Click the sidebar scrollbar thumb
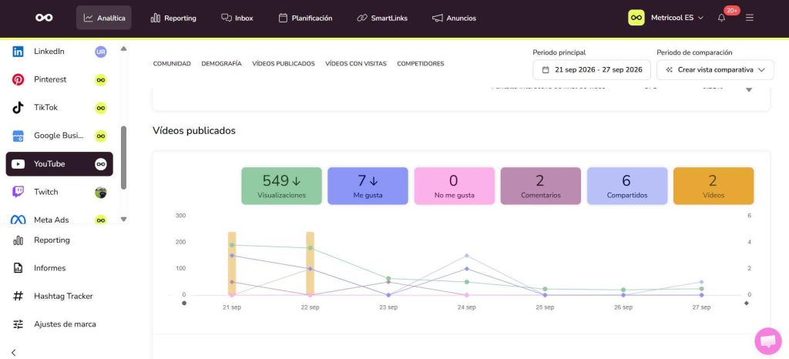 (124, 157)
